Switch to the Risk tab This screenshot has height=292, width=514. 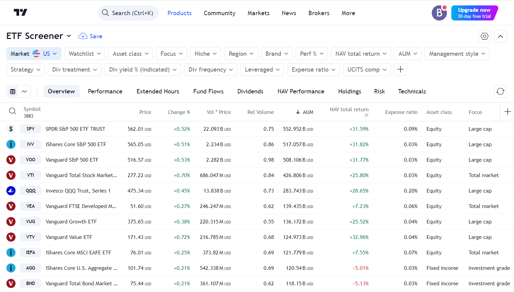[379, 91]
